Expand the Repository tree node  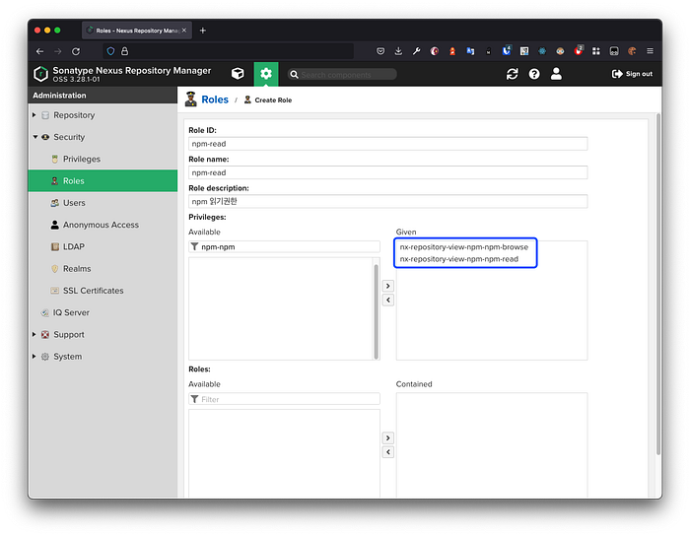pyautogui.click(x=34, y=114)
